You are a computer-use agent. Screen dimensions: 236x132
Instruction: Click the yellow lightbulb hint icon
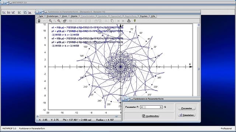click(135, 21)
